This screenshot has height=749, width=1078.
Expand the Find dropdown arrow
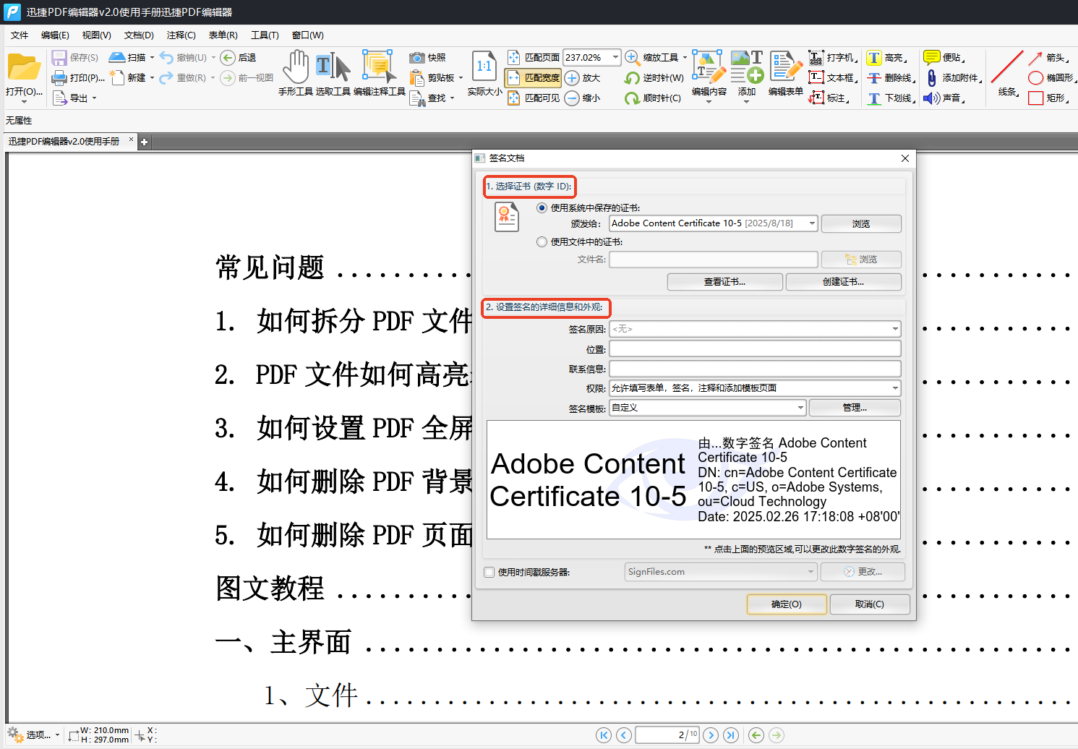452,98
